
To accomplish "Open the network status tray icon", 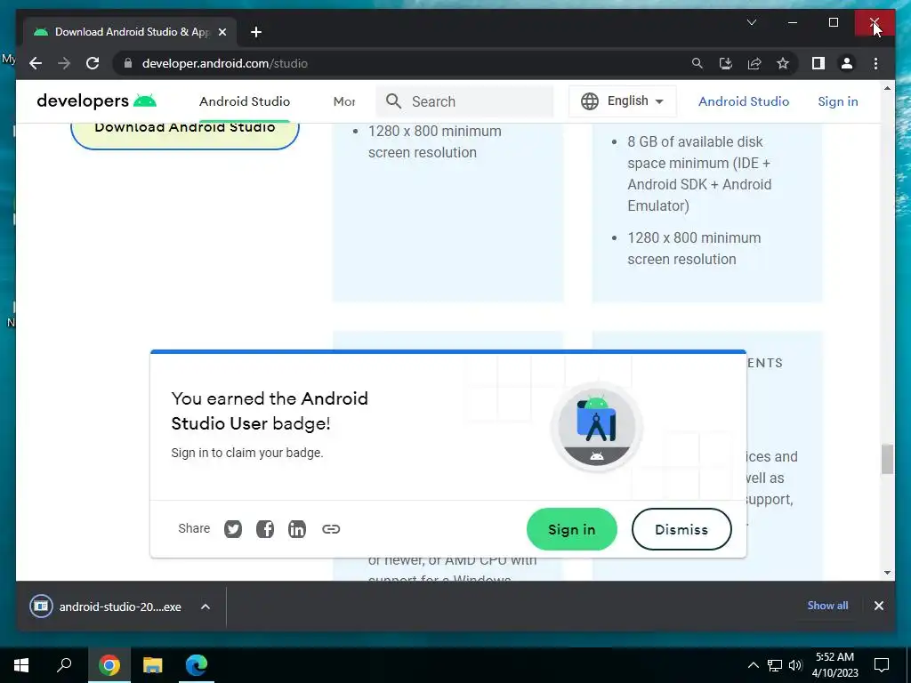I will pyautogui.click(x=775, y=665).
